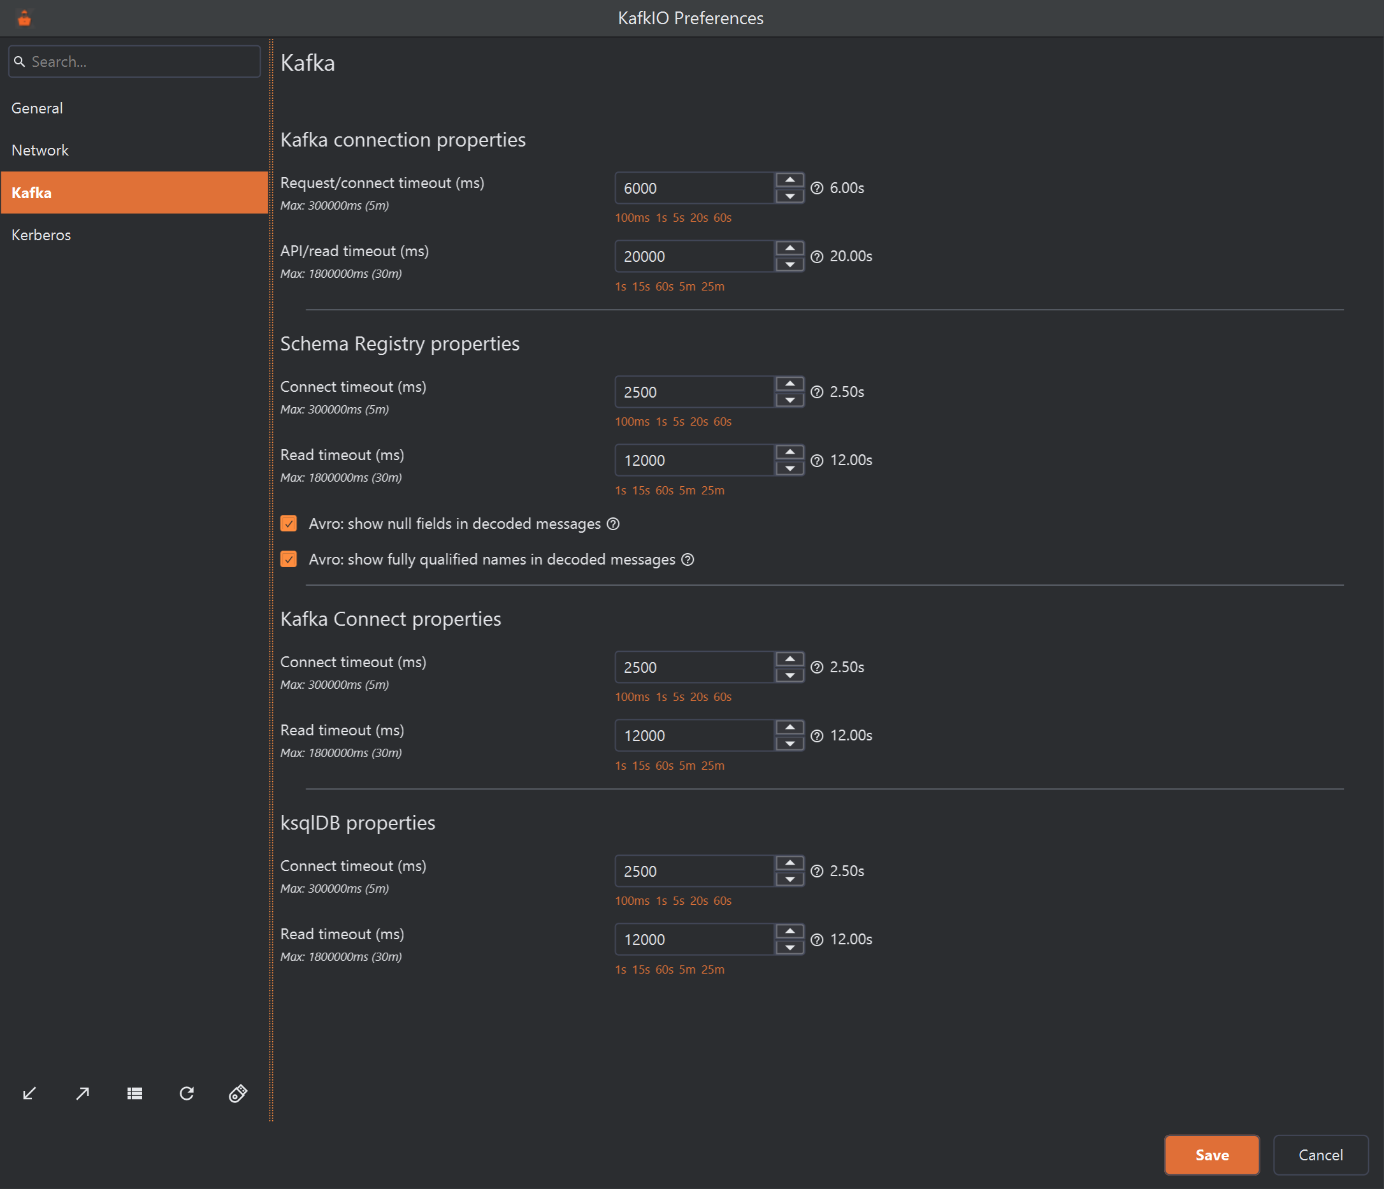This screenshot has height=1189, width=1384.
Task: Click the Save button
Action: click(1212, 1155)
